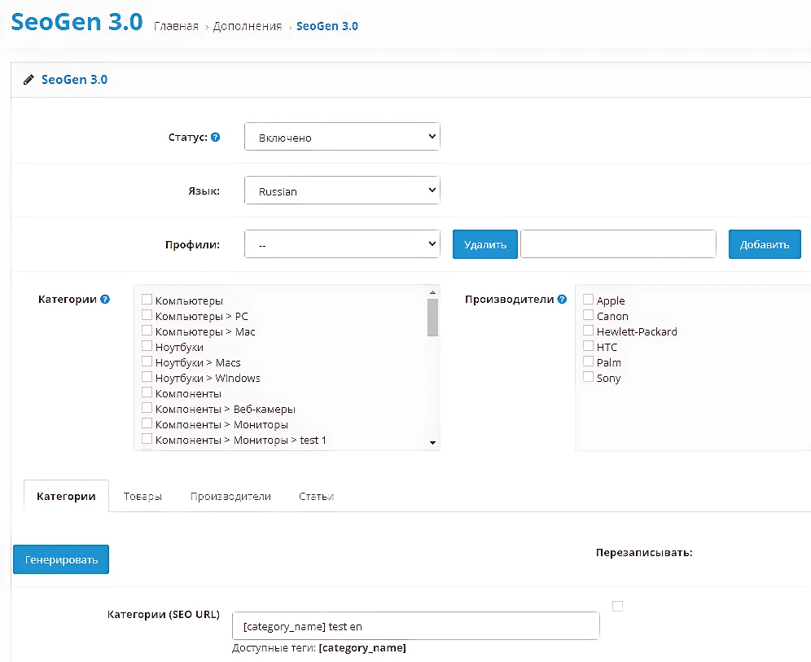
Task: Tick the Компьютеры category checkbox
Action: 147,300
